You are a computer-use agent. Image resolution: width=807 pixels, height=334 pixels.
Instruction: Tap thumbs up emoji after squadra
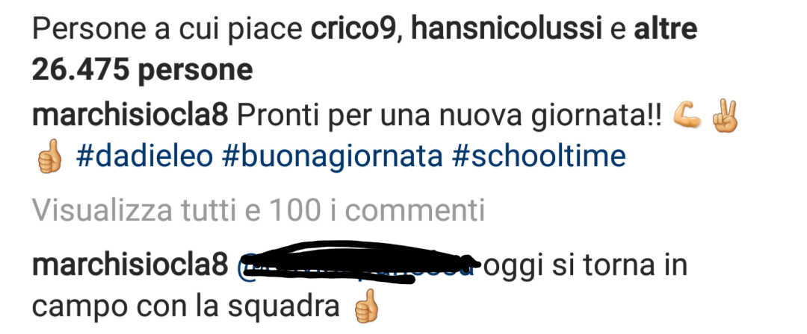[366, 308]
